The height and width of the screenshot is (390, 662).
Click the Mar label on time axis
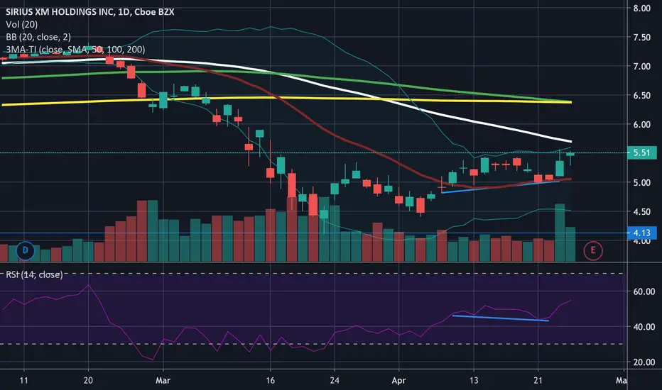click(x=163, y=380)
